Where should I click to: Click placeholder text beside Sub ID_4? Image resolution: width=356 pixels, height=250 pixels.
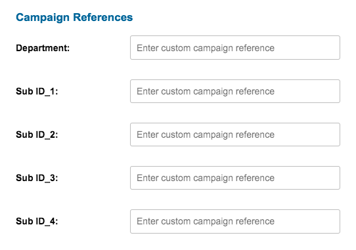click(x=206, y=221)
